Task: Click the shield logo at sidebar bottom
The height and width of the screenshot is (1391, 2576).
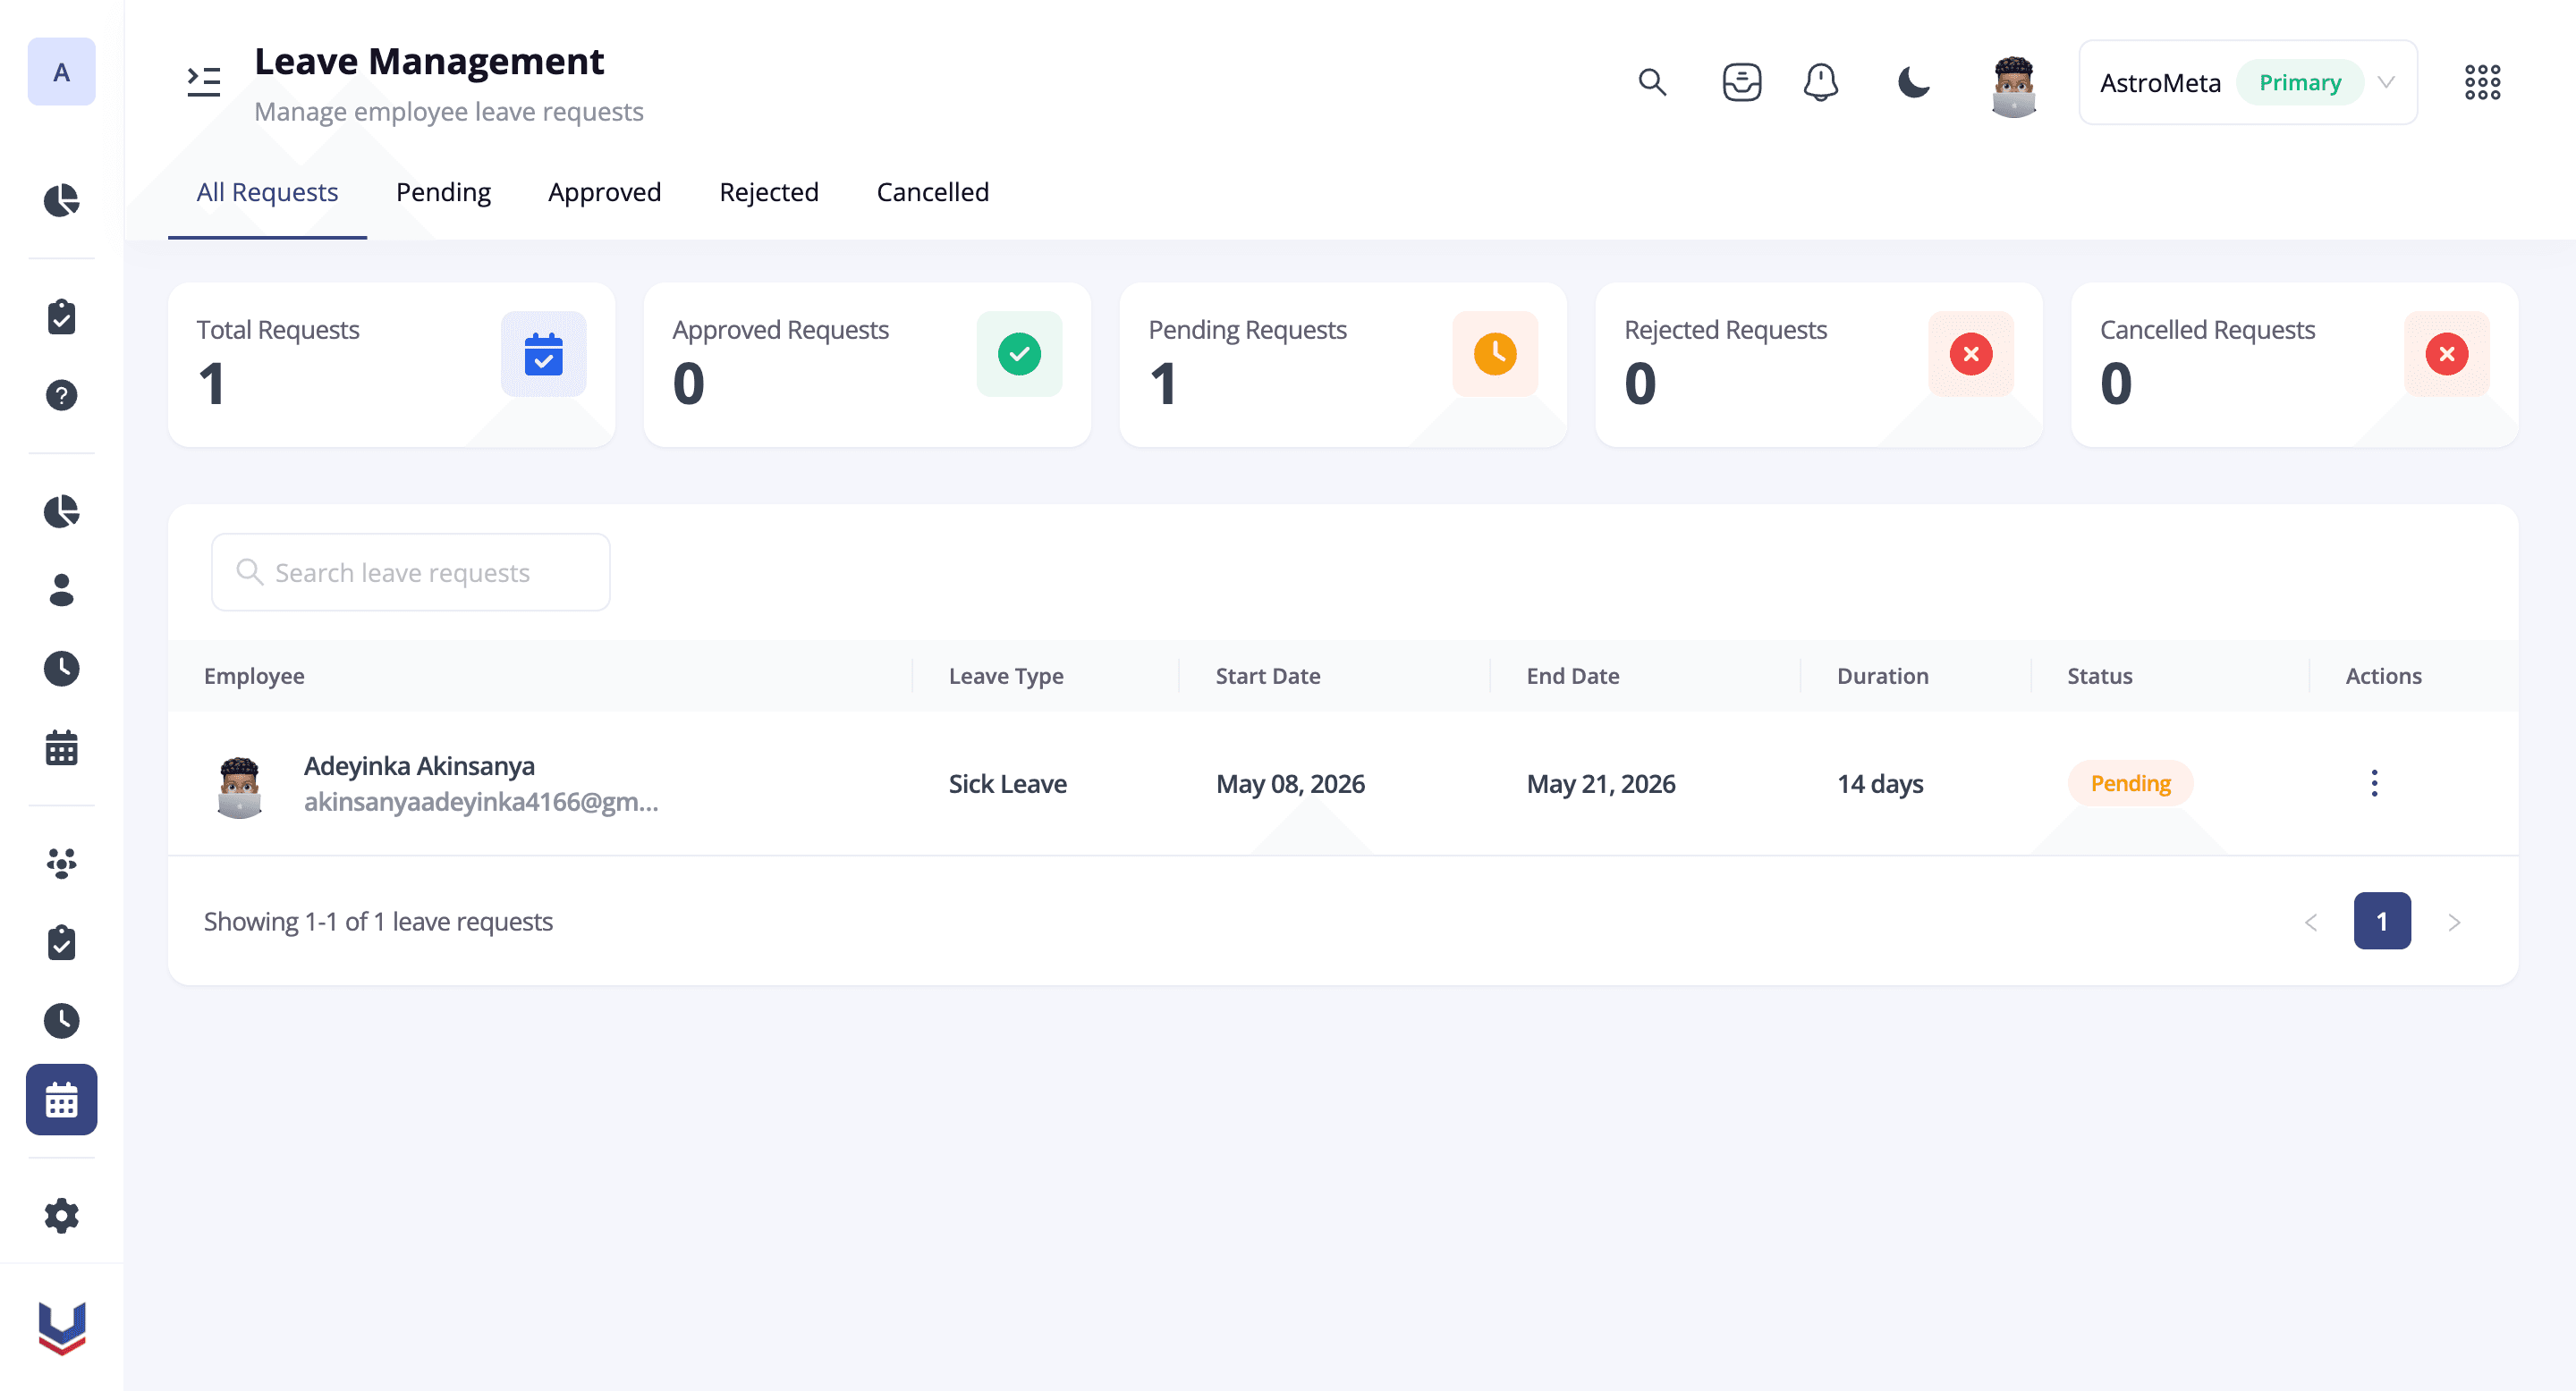Action: pos(61,1328)
